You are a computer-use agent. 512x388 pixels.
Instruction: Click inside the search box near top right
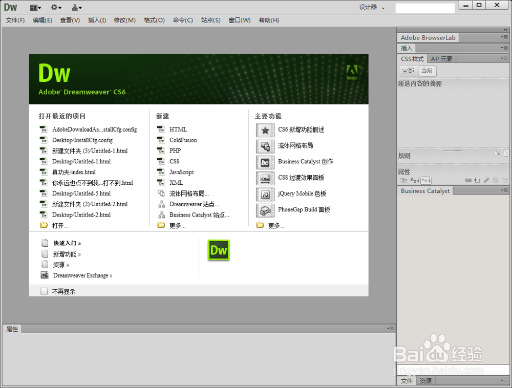424,7
